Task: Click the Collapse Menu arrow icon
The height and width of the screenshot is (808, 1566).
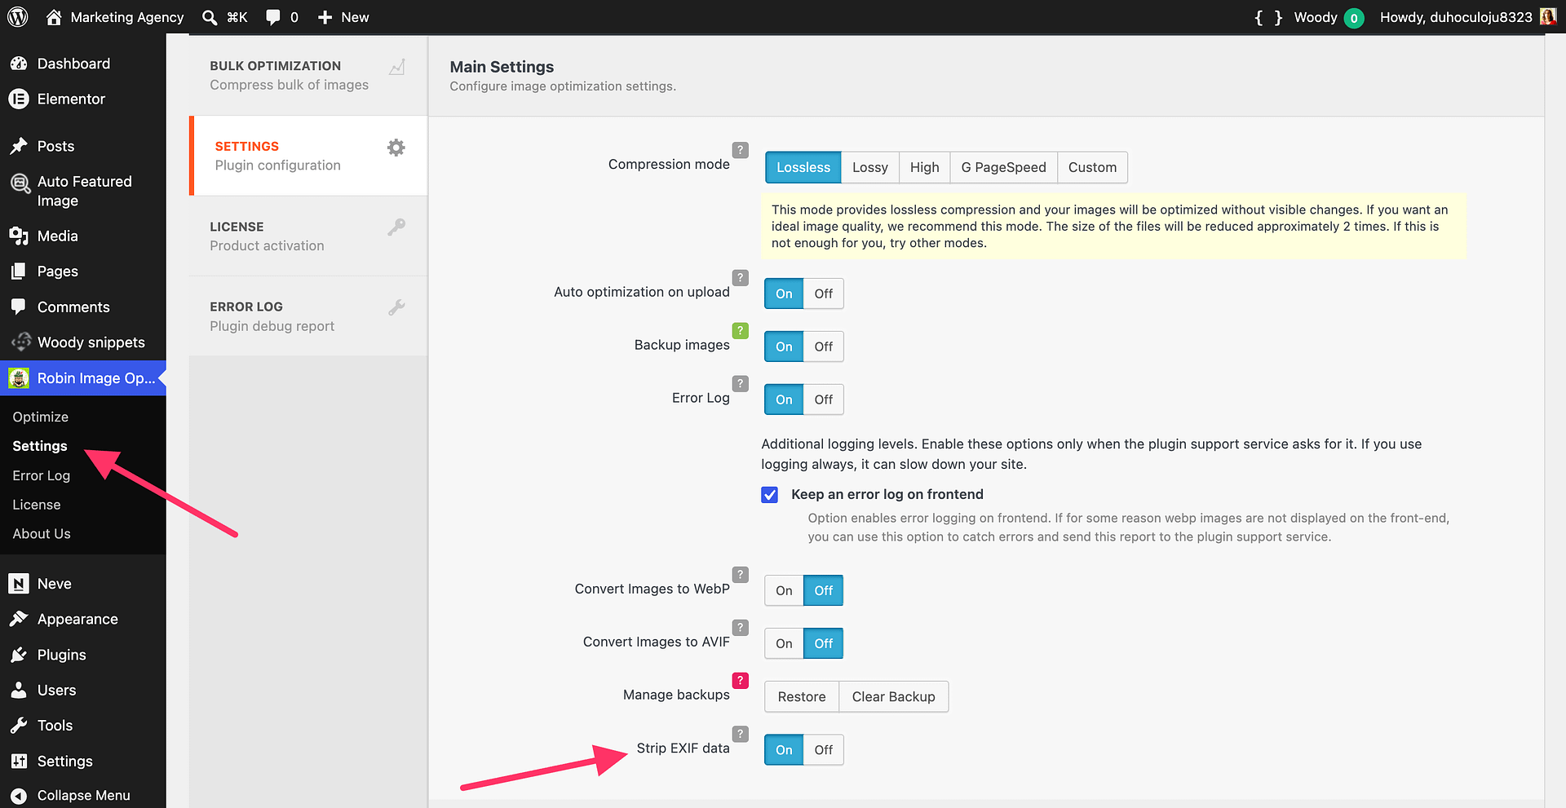Action: pos(19,795)
